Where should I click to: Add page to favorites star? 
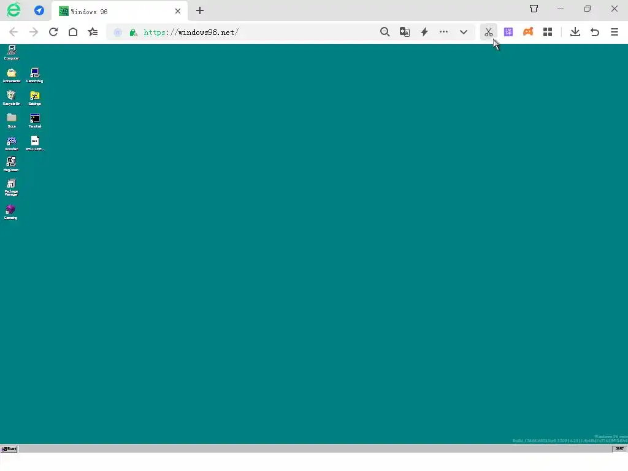(x=93, y=32)
